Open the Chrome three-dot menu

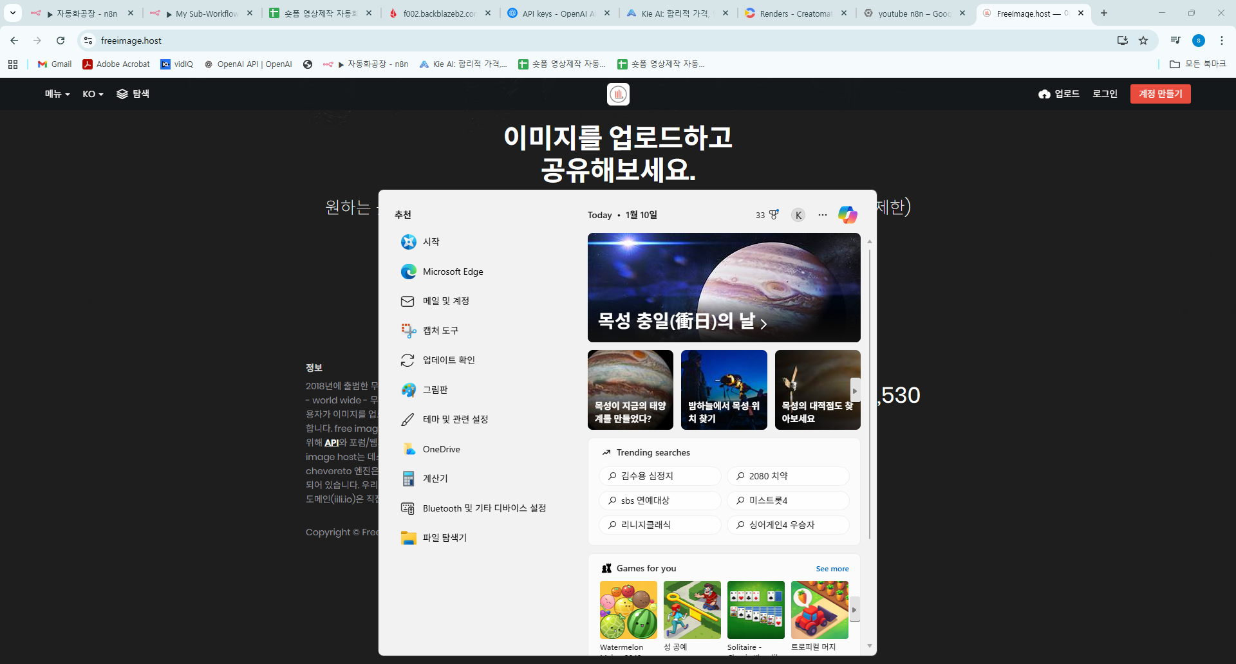[x=1222, y=41]
